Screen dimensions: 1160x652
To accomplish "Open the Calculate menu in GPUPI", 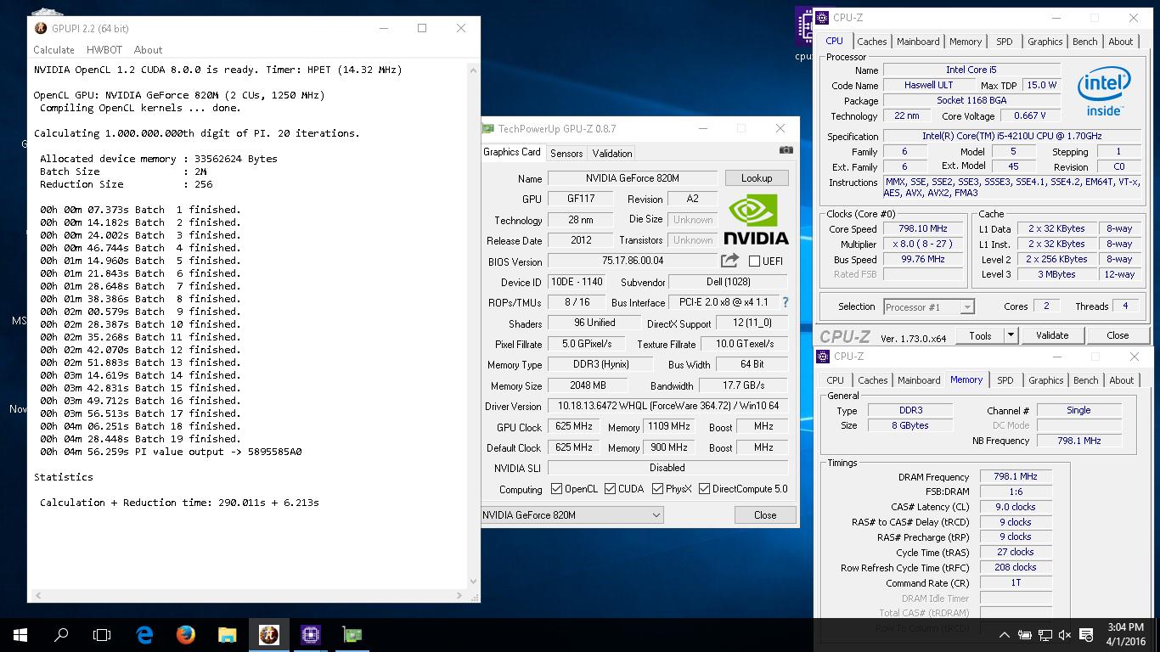I will [53, 50].
